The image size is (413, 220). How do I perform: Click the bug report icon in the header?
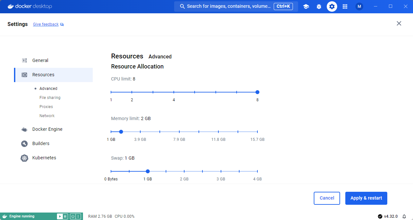click(x=319, y=6)
